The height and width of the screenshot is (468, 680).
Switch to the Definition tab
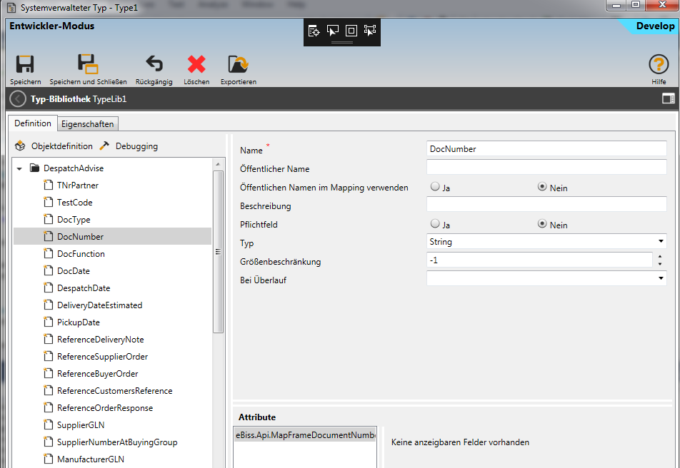[33, 123]
